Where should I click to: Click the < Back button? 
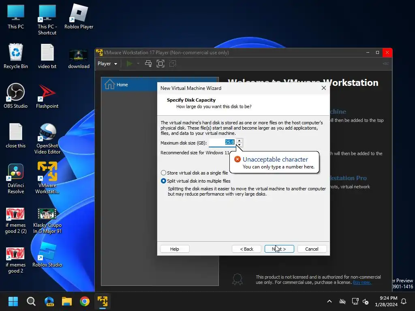(x=246, y=249)
